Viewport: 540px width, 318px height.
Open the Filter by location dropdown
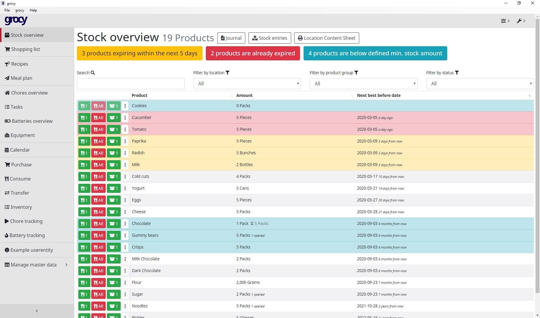pos(247,84)
